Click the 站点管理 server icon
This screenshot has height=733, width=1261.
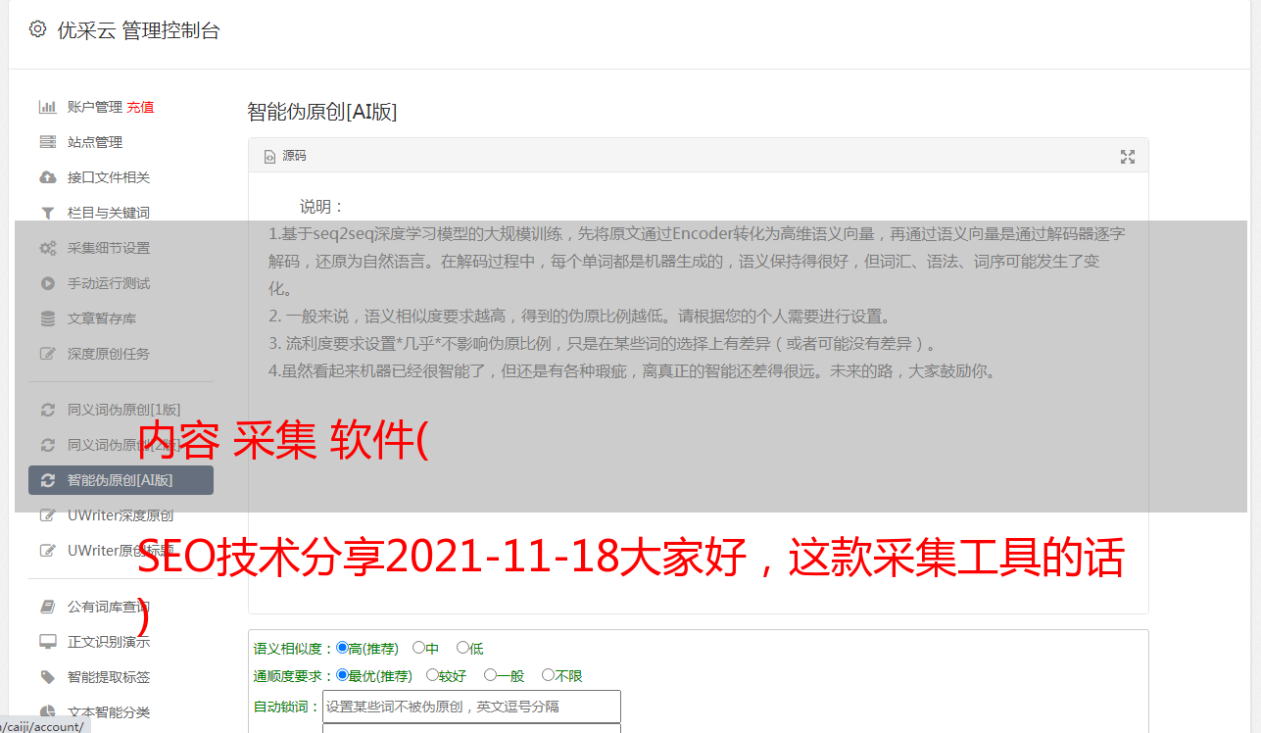coord(47,142)
